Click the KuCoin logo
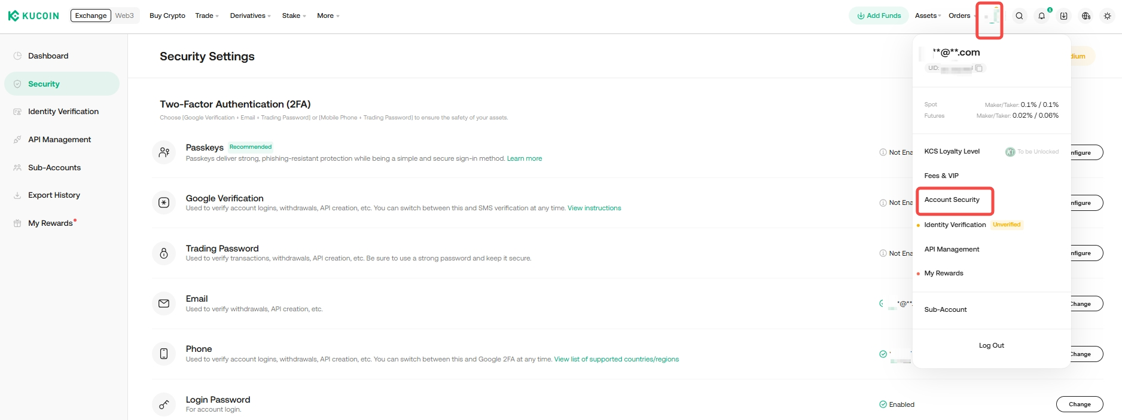This screenshot has height=420, width=1122. 33,16
